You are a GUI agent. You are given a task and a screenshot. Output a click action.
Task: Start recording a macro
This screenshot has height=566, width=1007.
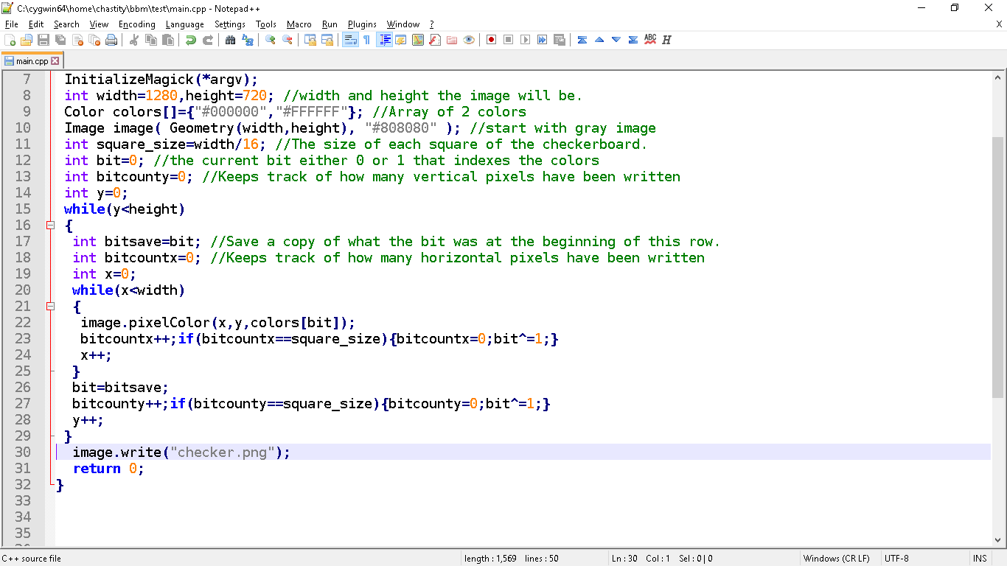pos(491,40)
